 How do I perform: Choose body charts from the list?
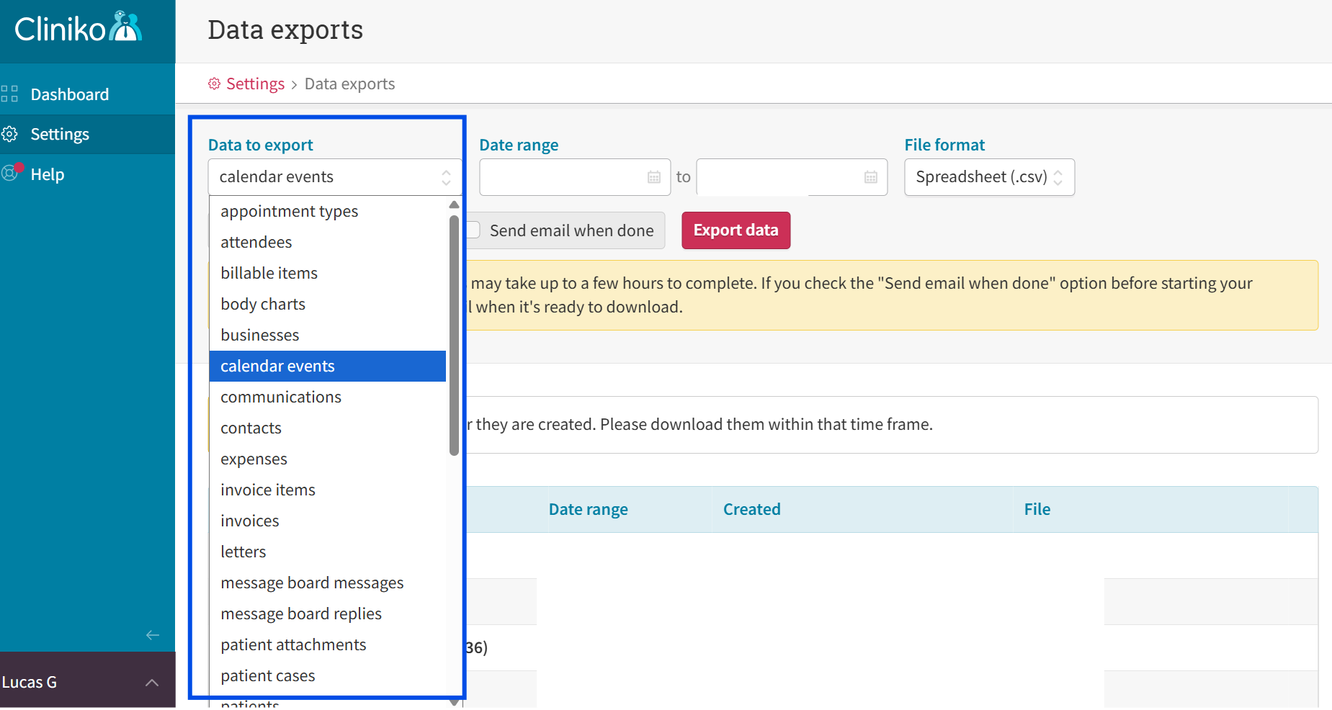pos(328,305)
